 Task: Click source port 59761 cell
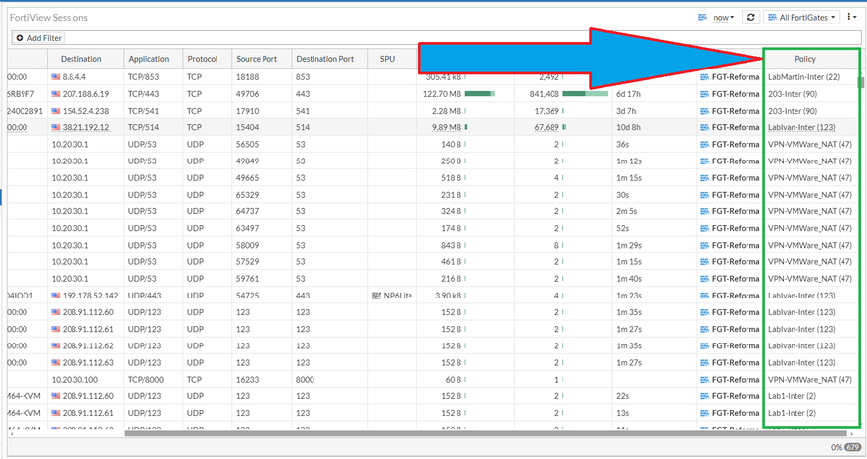247,278
